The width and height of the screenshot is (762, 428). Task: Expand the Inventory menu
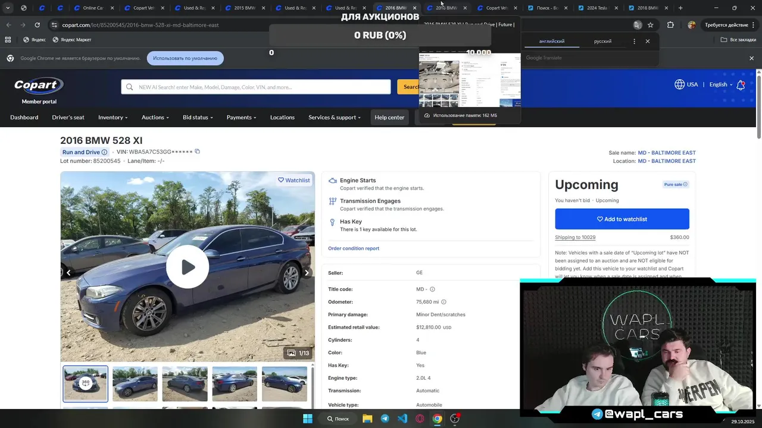pos(113,117)
